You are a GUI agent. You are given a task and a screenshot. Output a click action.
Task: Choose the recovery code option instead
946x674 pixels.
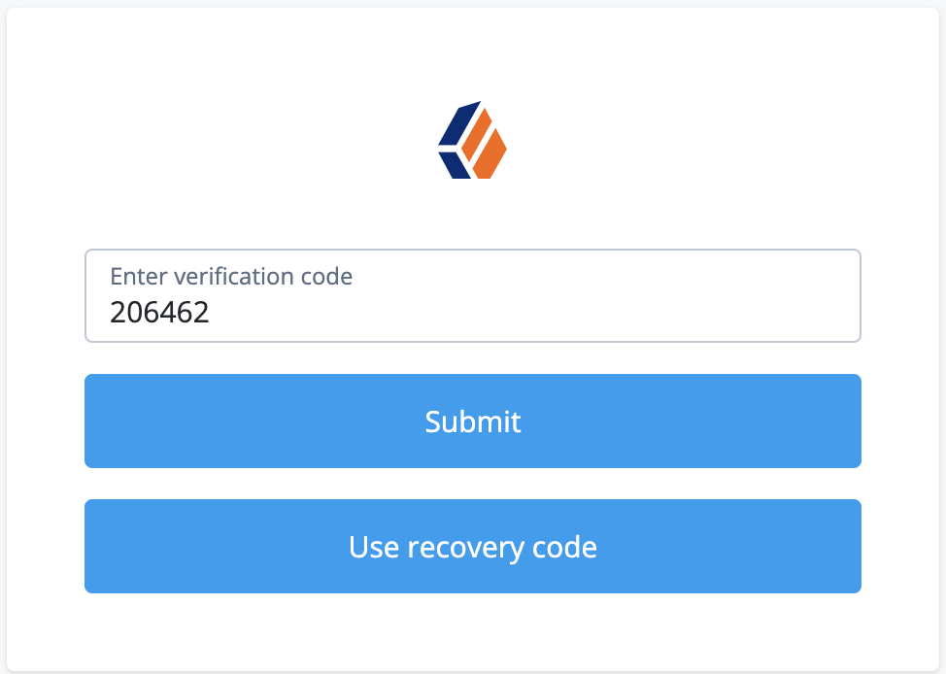click(472, 546)
